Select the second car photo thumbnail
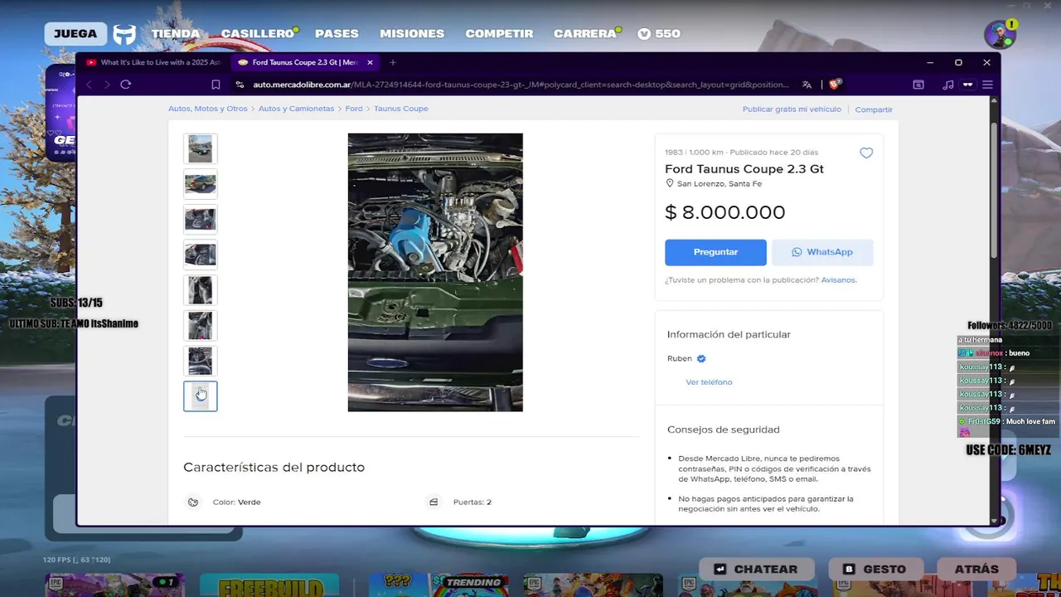Viewport: 1061px width, 597px height. click(200, 184)
